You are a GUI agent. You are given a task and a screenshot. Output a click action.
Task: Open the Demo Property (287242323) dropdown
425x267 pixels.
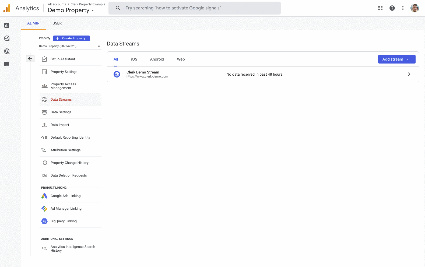coord(70,46)
